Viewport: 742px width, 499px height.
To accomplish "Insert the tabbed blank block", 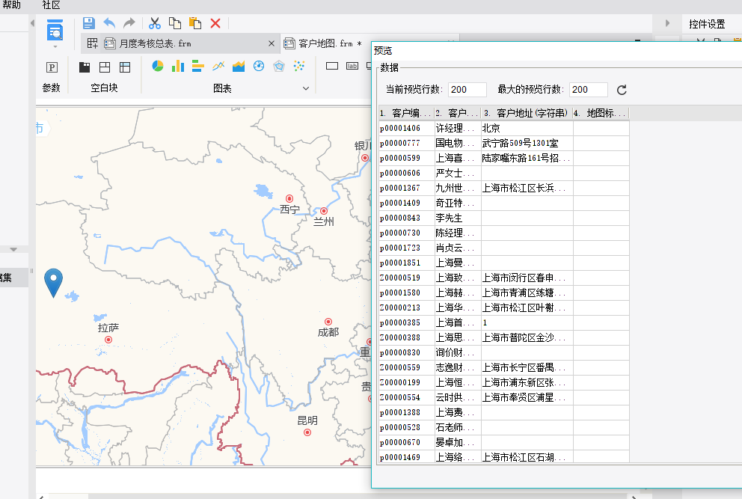I will pos(125,67).
